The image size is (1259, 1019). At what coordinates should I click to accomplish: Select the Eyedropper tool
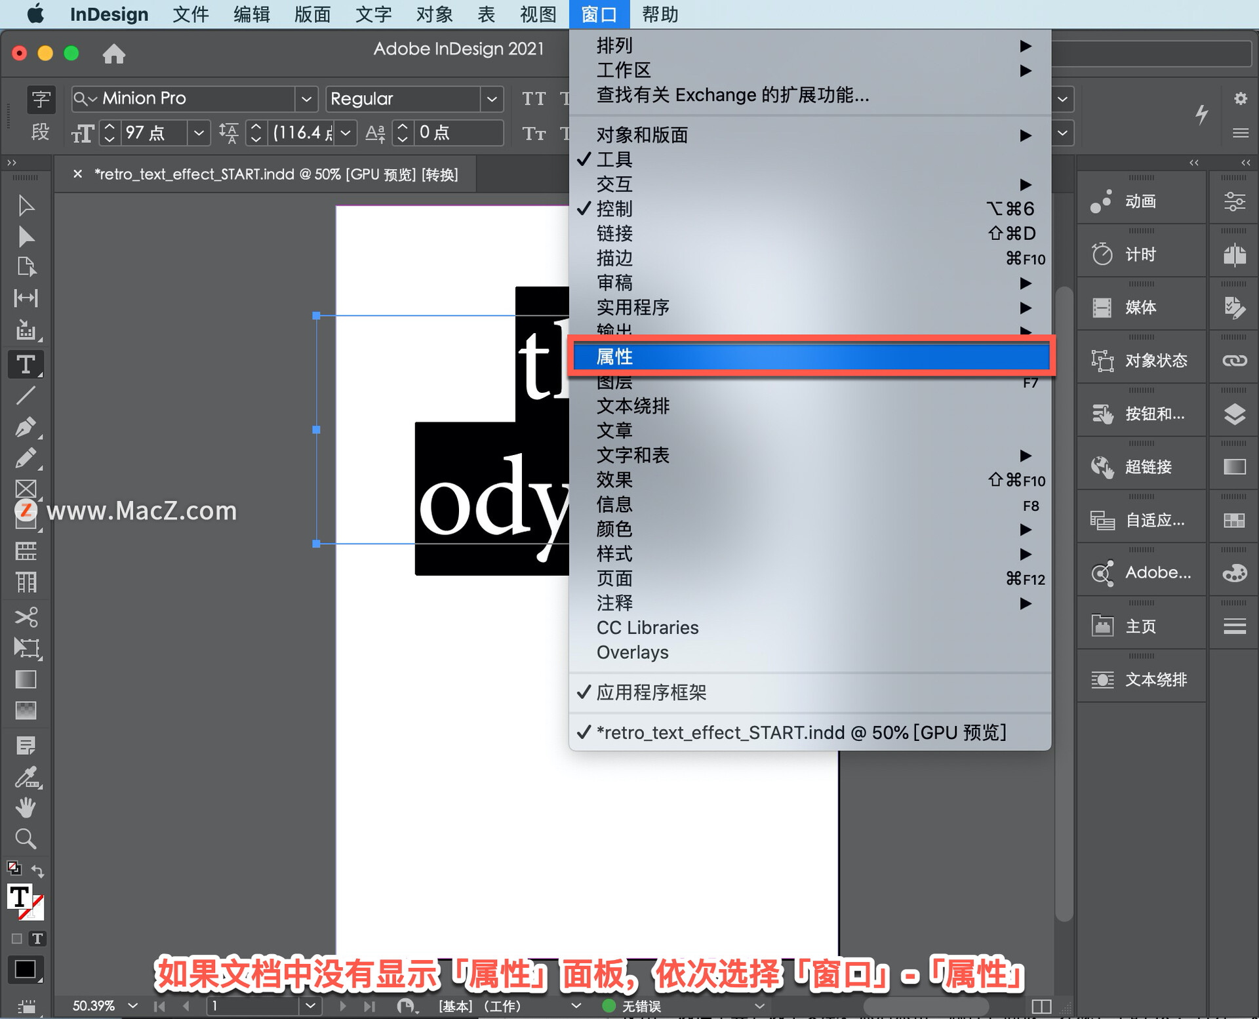pos(26,778)
